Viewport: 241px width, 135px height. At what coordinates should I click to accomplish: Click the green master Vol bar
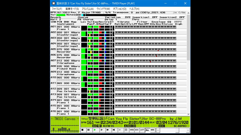tap(61, 15)
